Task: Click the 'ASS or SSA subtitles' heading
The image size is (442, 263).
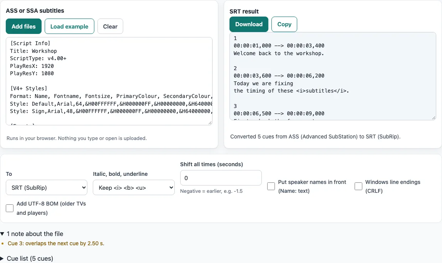Action: pyautogui.click(x=35, y=11)
